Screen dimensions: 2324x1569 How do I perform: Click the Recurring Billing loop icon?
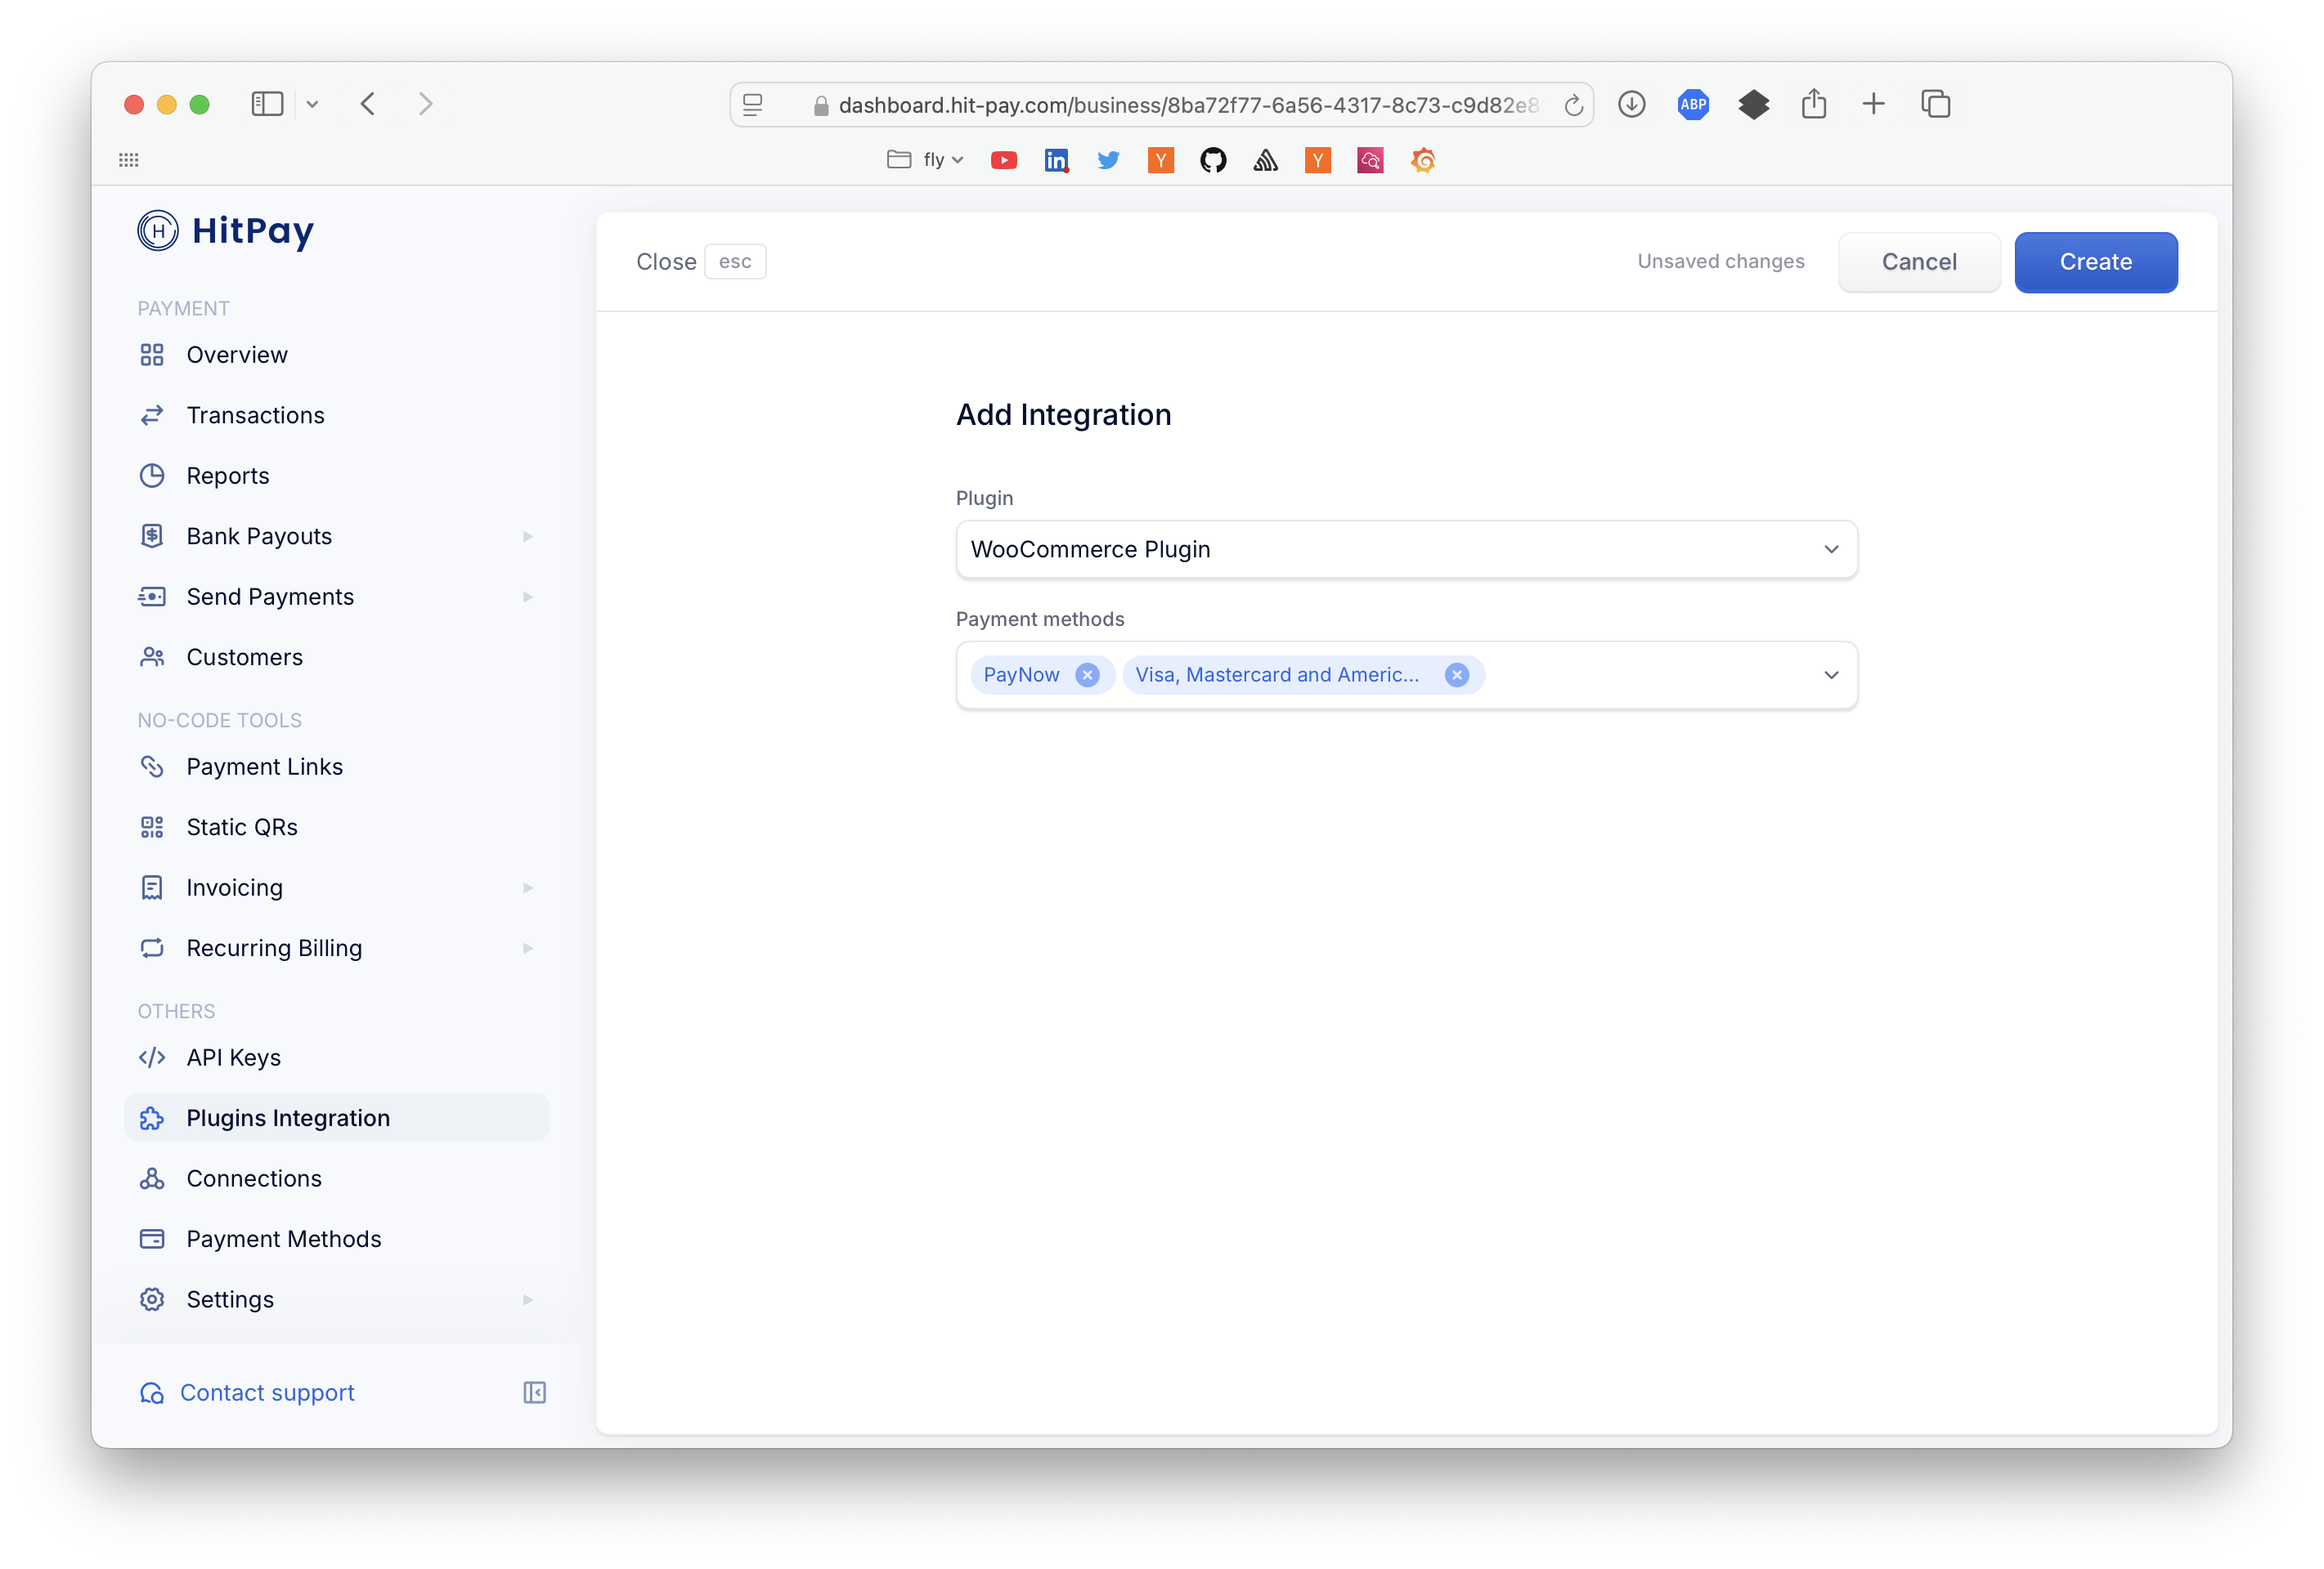pos(152,947)
